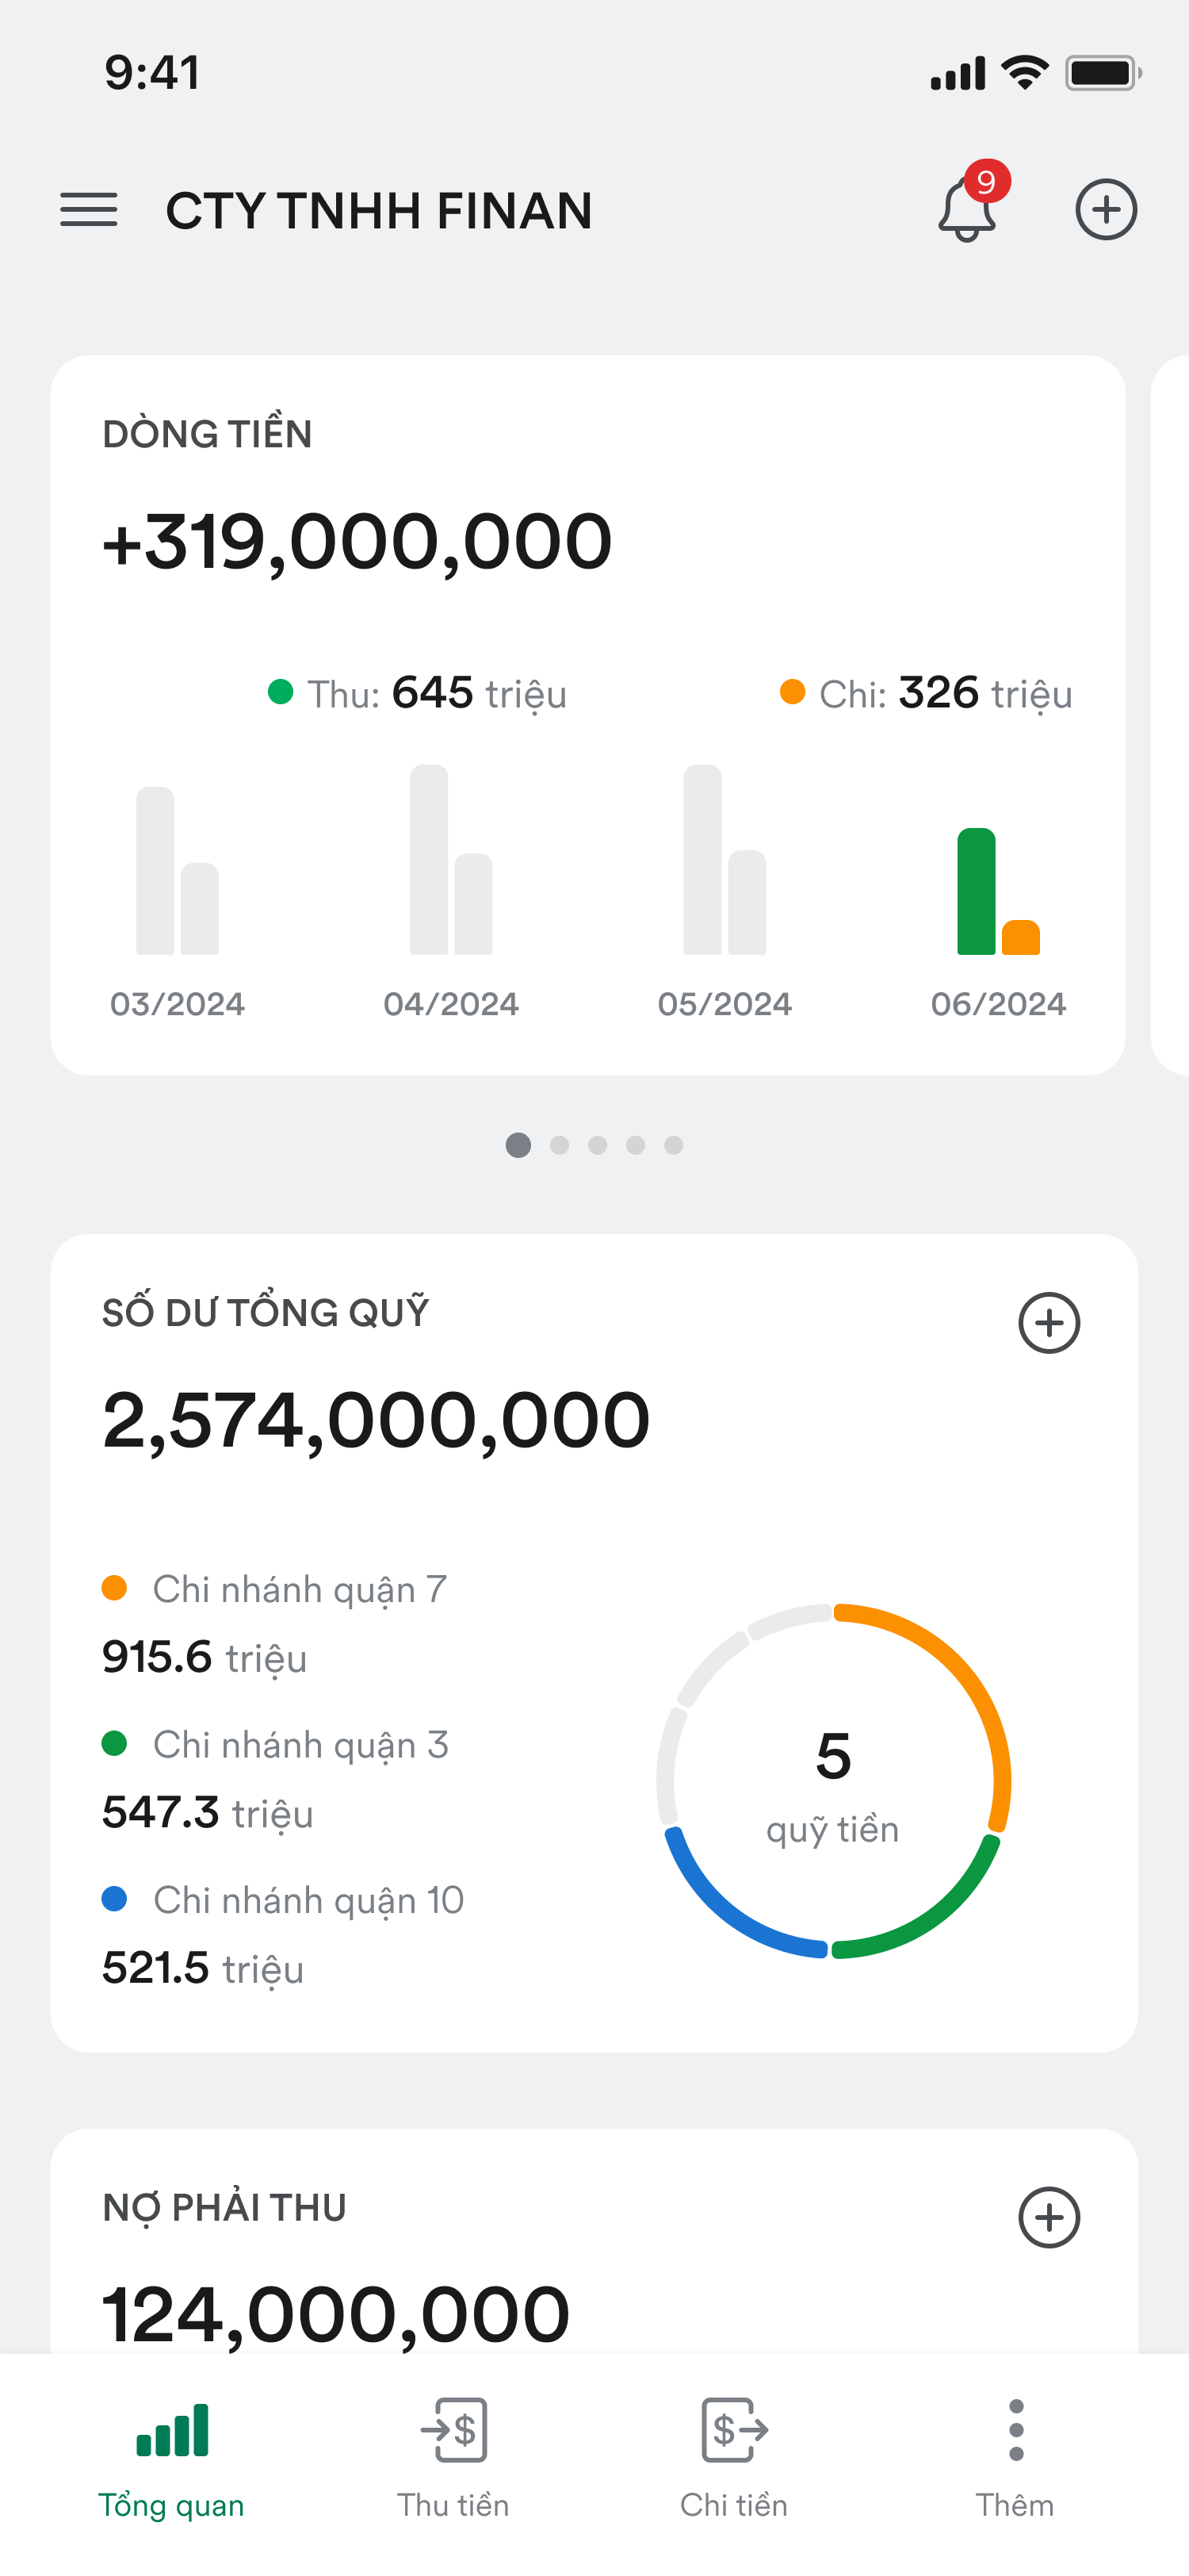
Task: Jump to last carousel page dot
Action: (x=675, y=1145)
